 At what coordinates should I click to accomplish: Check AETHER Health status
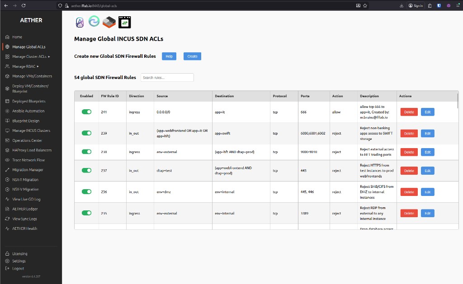click(x=25, y=228)
